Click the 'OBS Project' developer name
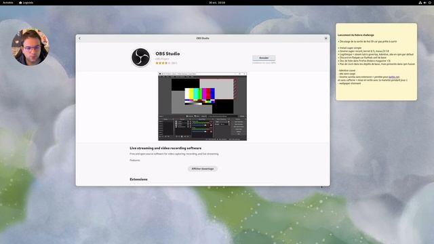This screenshot has width=434, height=244. click(162, 59)
